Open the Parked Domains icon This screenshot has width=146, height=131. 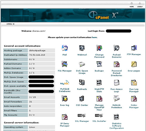click(117, 48)
